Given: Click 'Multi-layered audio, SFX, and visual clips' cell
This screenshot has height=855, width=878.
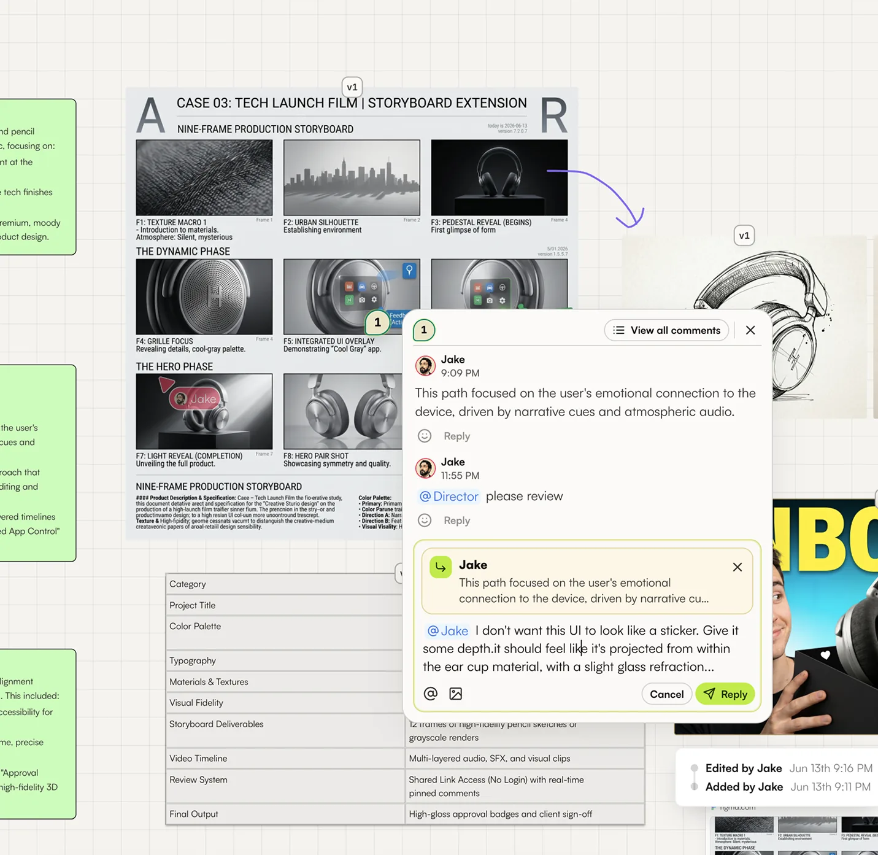Looking at the screenshot, I should pos(525,759).
